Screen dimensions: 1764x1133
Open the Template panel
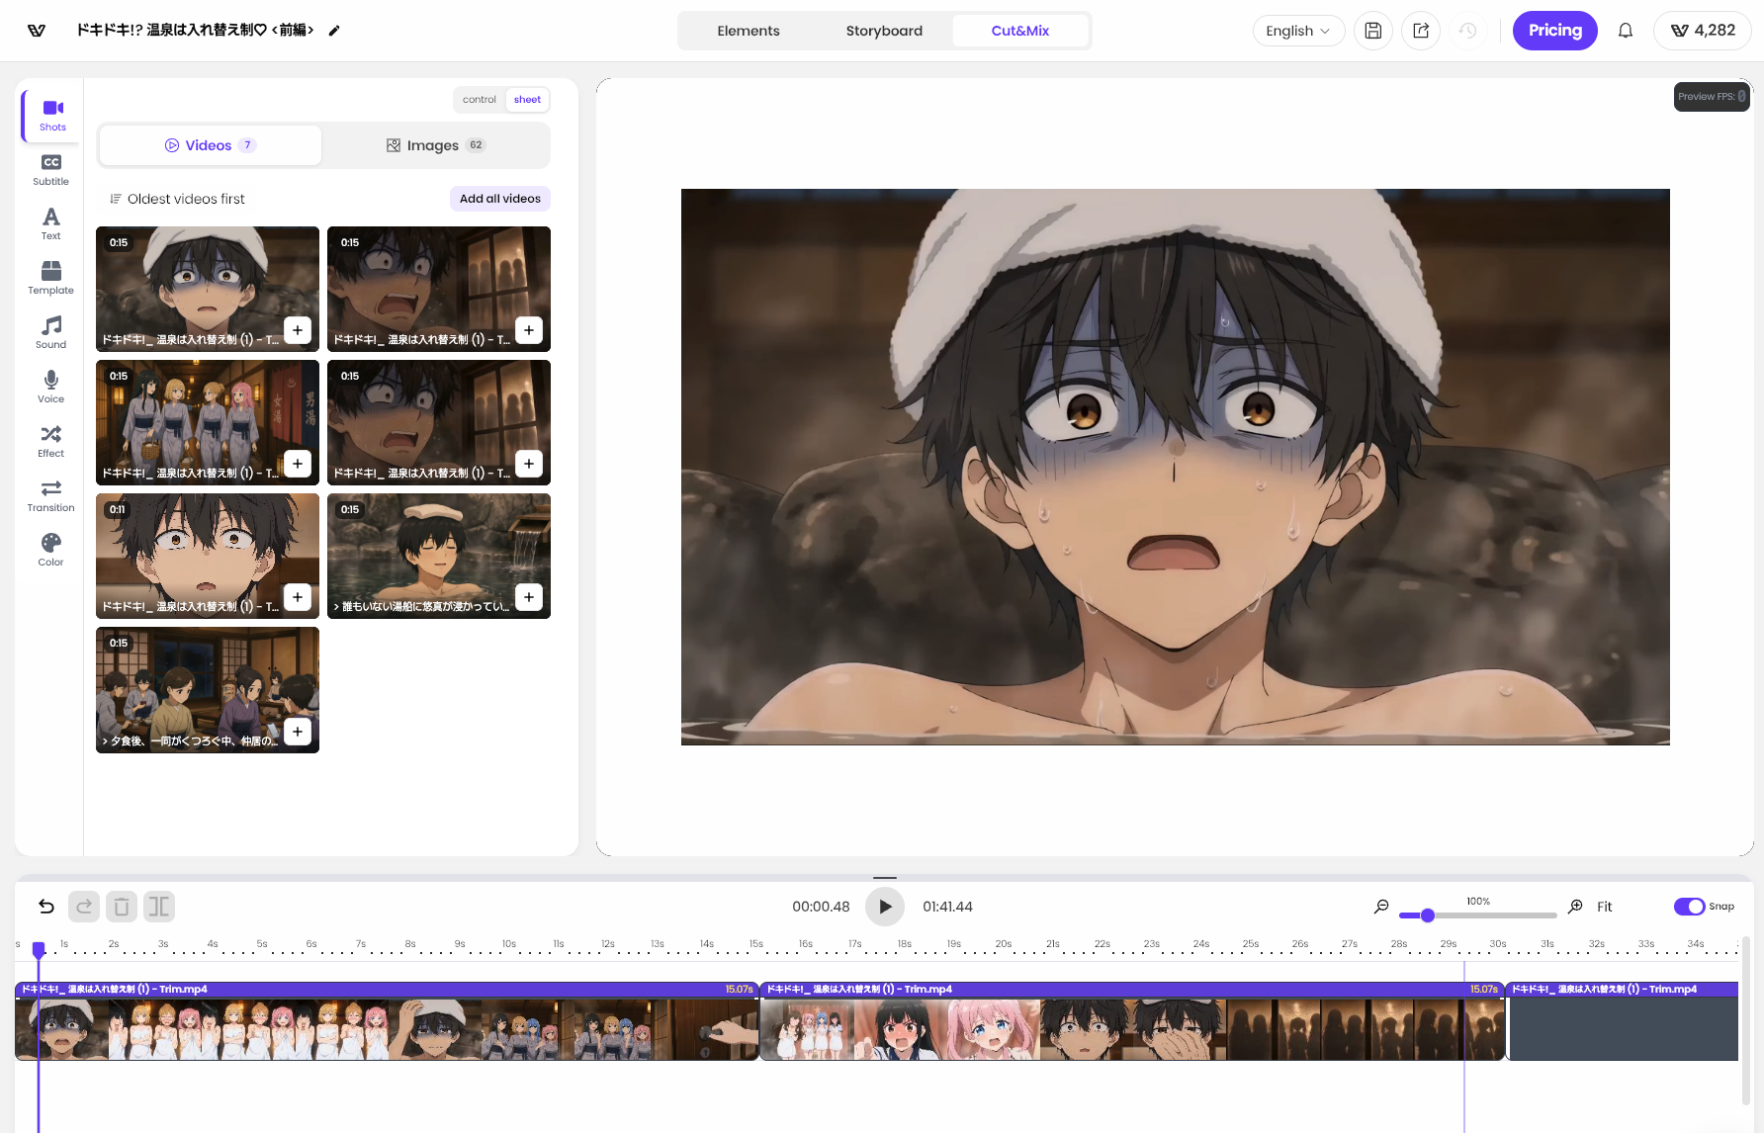coord(51,278)
